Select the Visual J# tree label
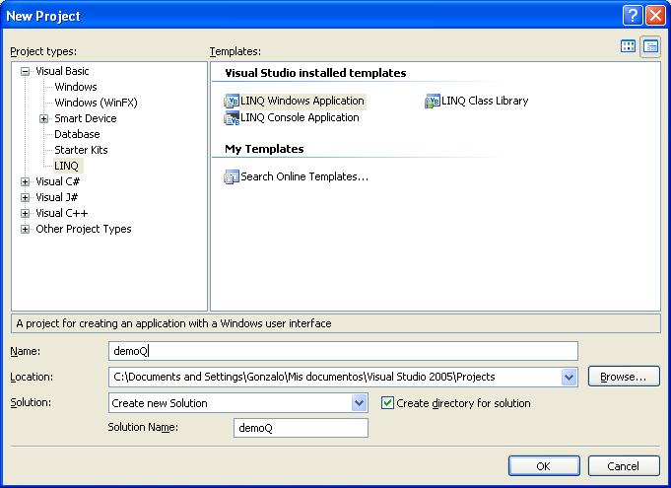 click(57, 197)
